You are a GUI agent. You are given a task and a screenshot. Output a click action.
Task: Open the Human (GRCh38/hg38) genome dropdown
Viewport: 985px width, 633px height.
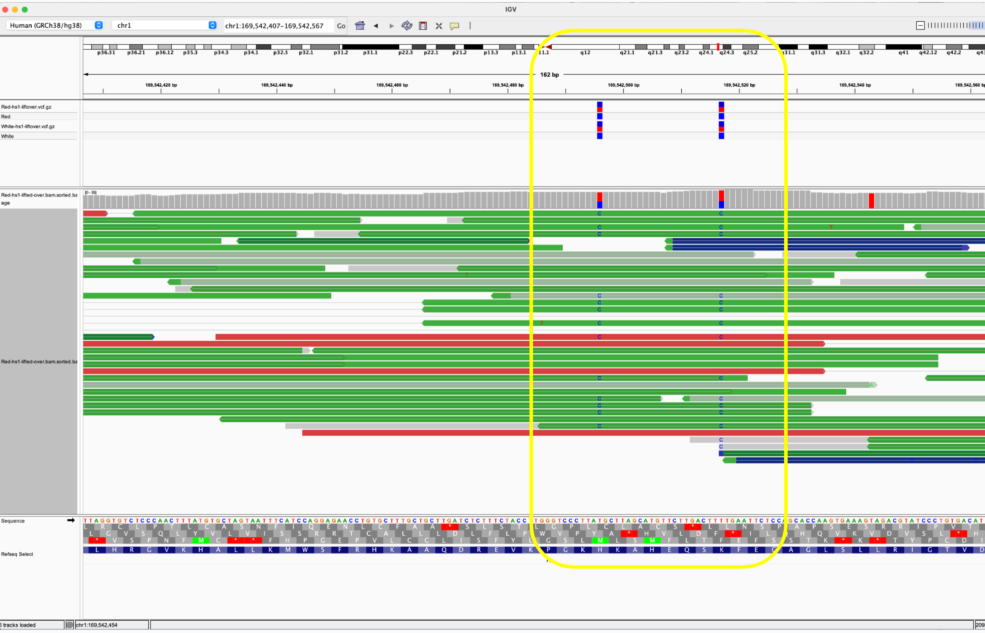tap(55, 26)
